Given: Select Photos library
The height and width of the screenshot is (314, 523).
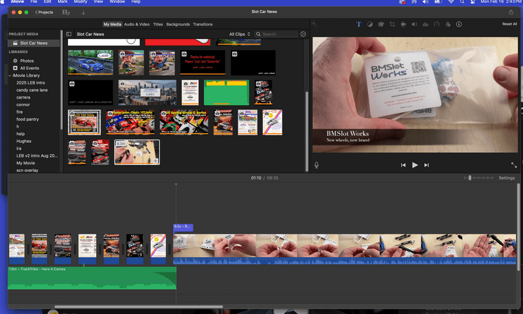Looking at the screenshot, I should 27,61.
